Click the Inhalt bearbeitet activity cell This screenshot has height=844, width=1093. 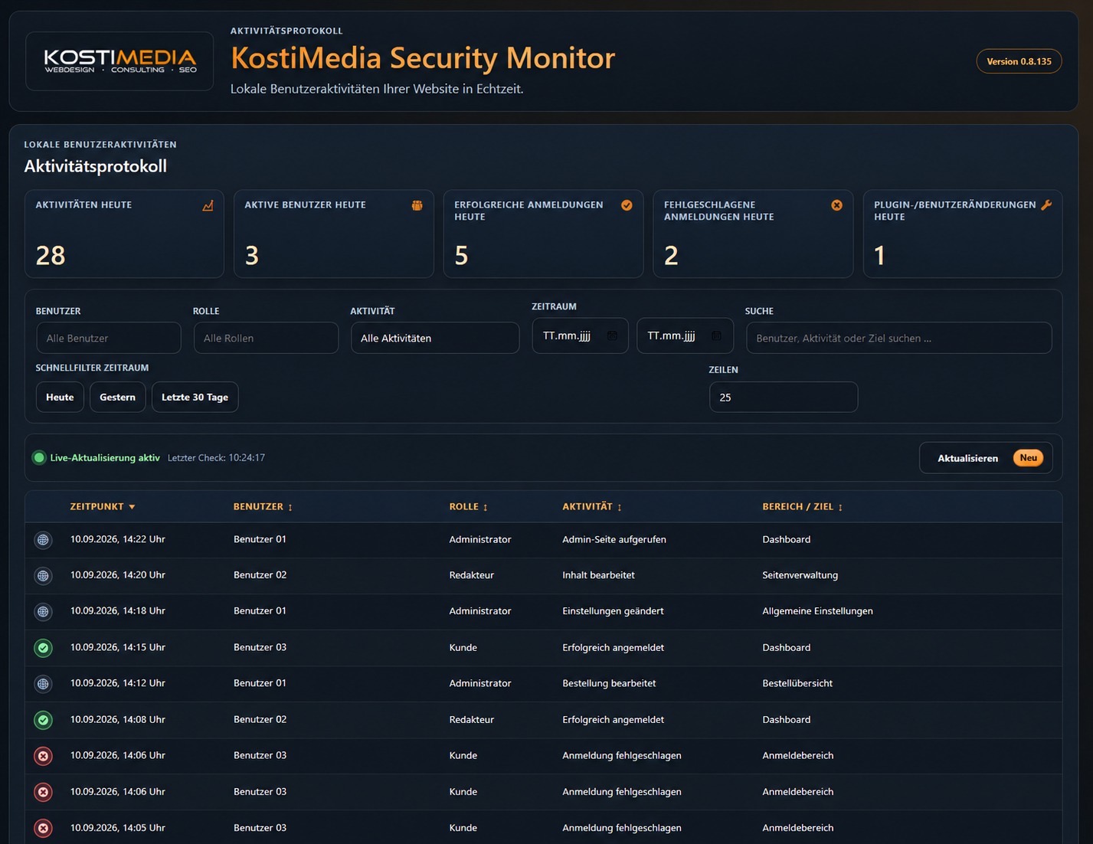point(598,575)
